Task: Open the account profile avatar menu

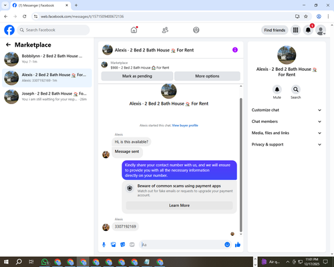Action: [321, 30]
